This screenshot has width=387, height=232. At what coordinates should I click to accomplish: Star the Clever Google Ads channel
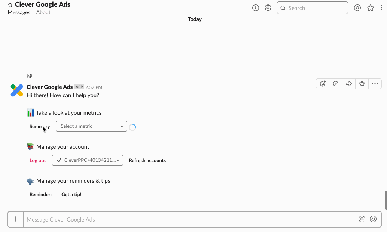pos(10,5)
